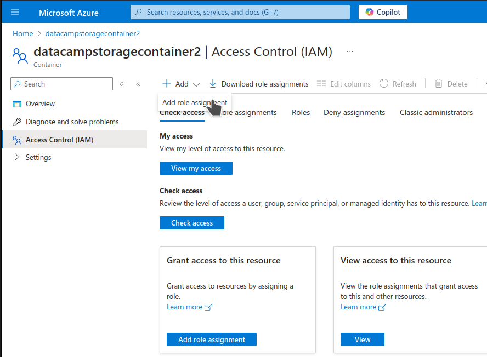Click magnifier icon in sidebar search
Viewport: 487px width, 357px height.
[18, 84]
